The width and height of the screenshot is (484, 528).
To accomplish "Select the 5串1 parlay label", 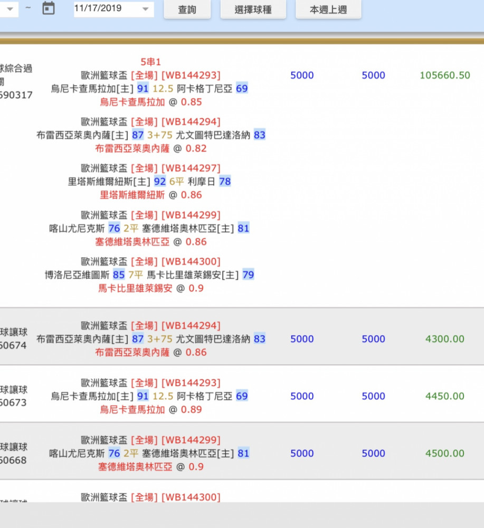I will pos(150,62).
